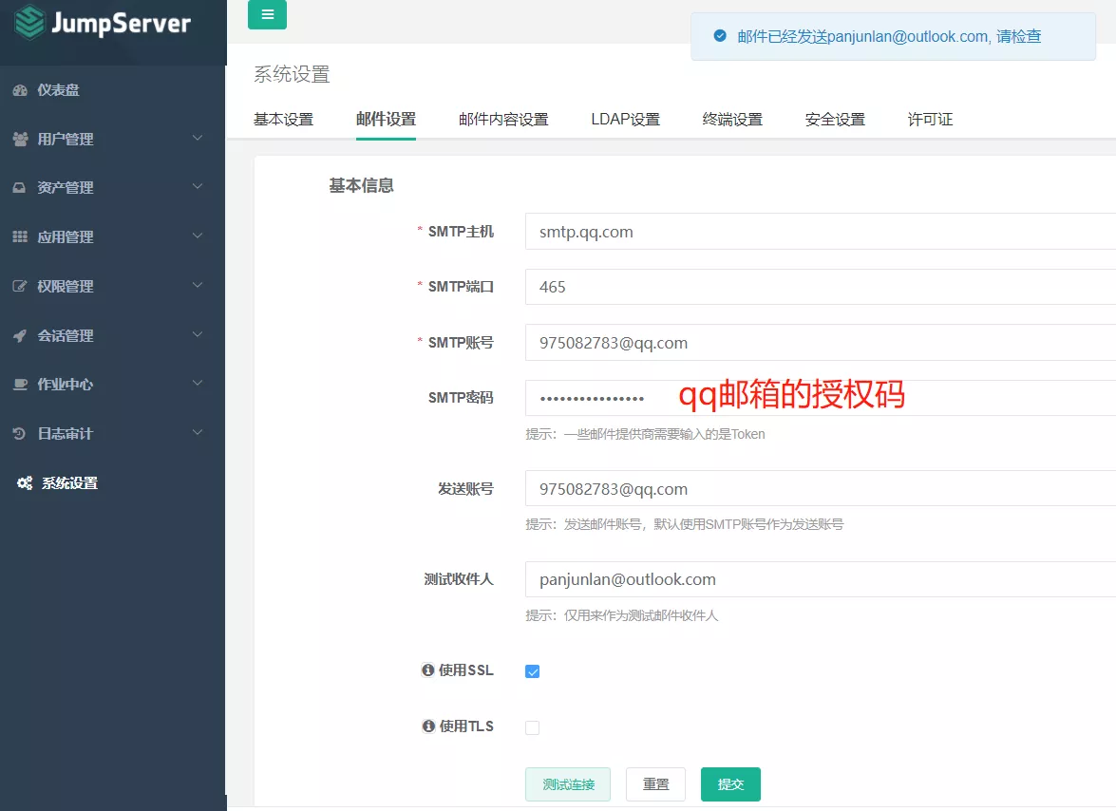Click the 重置 reset button
Screen dimensions: 1116x811
click(x=655, y=784)
